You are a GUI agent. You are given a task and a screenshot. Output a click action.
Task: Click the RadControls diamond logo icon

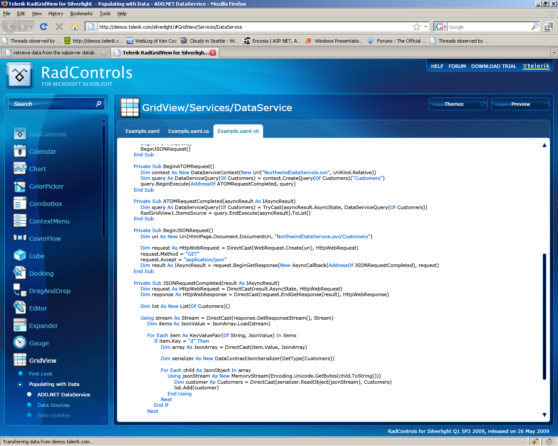(20, 75)
